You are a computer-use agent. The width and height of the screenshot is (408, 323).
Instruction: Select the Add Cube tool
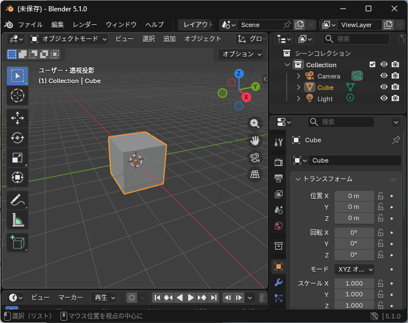(17, 242)
